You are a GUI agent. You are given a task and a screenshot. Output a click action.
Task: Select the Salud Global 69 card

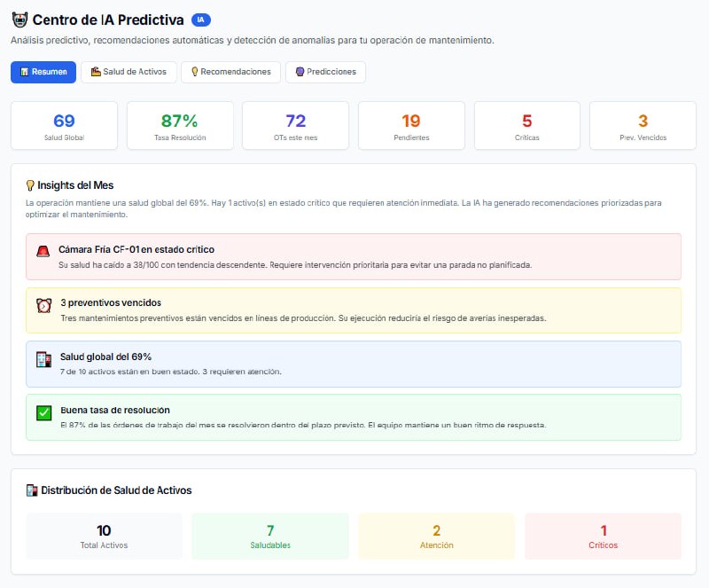[64, 125]
